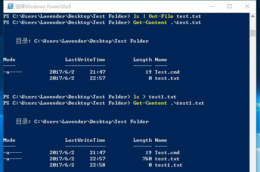Click the "选择Windows PowerShell" title text
260x172 pixels.
43,7
